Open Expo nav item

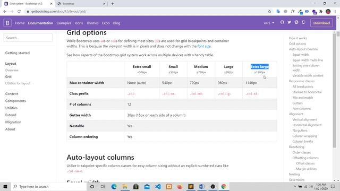pyautogui.click(x=106, y=23)
